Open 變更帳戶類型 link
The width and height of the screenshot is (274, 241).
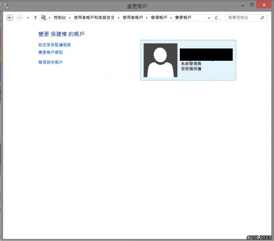click(51, 52)
